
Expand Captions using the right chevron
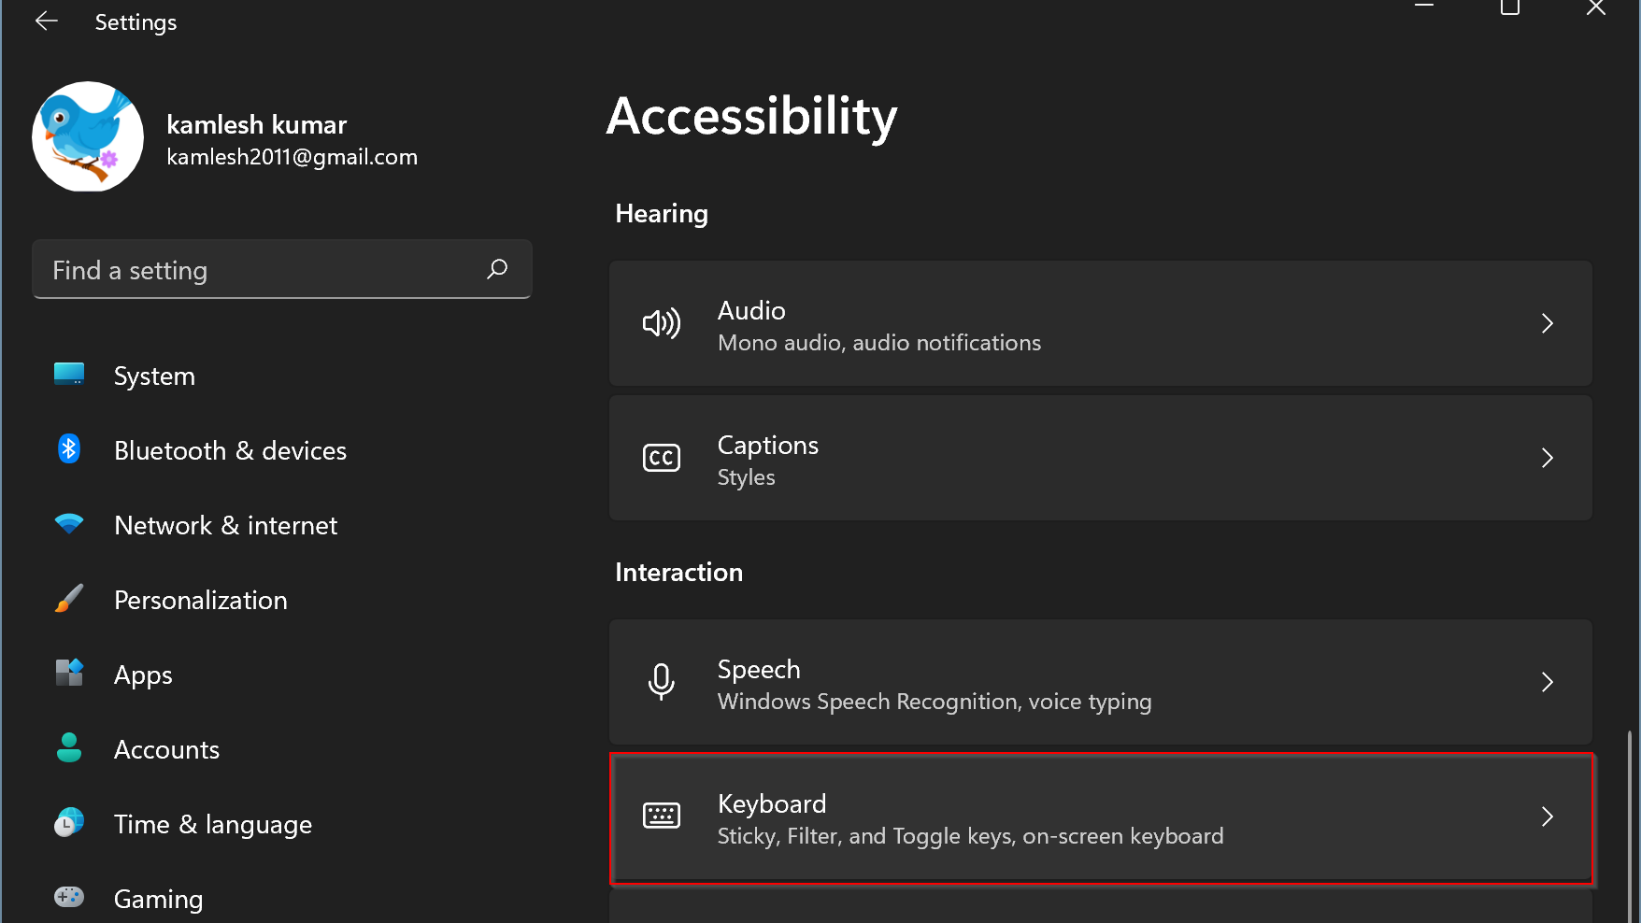(1547, 458)
